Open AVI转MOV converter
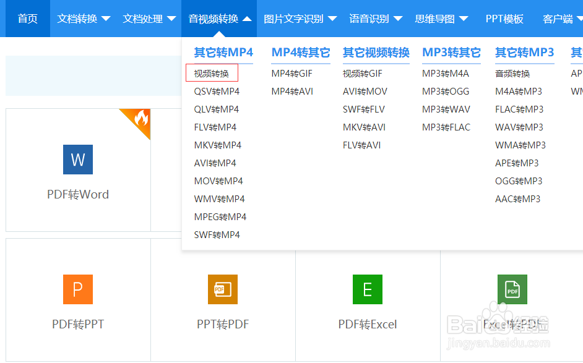This screenshot has height=363, width=583. [x=365, y=92]
